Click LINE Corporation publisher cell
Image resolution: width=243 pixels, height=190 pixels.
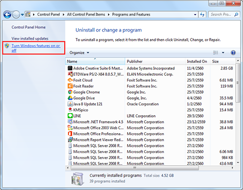(141, 116)
